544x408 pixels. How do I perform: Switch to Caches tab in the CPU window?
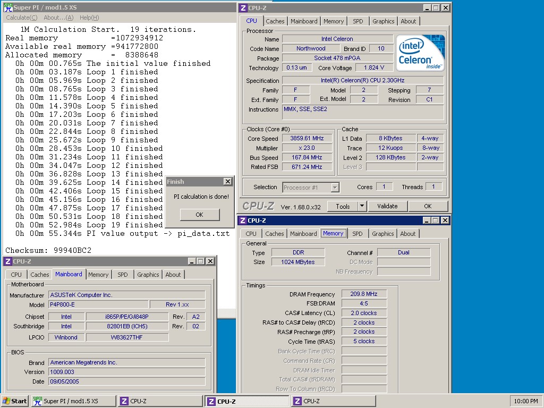pos(275,21)
